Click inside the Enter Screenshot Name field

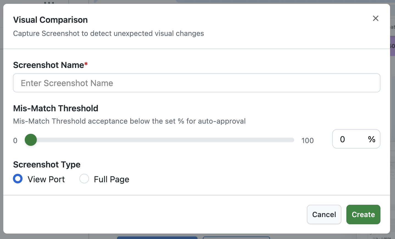click(196, 83)
